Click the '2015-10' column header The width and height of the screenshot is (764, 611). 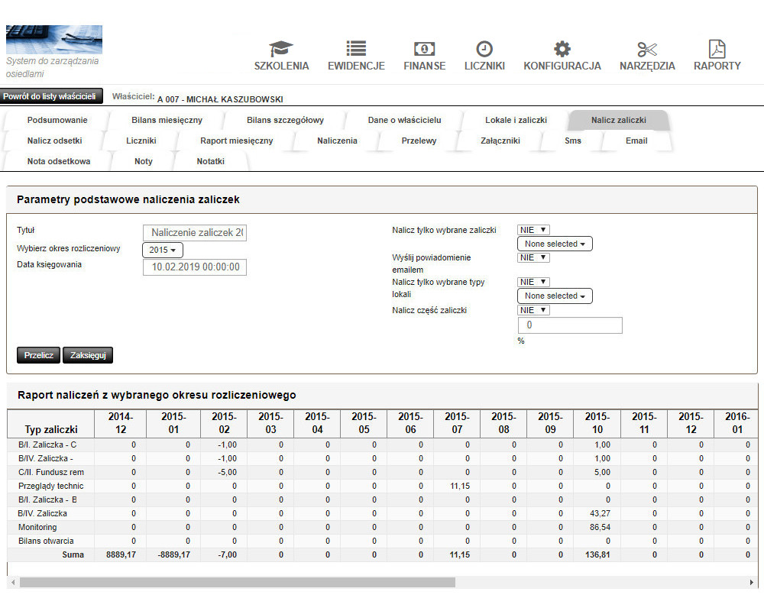point(597,423)
